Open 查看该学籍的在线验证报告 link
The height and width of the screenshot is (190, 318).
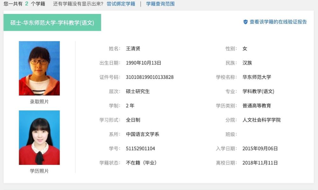tap(278, 22)
